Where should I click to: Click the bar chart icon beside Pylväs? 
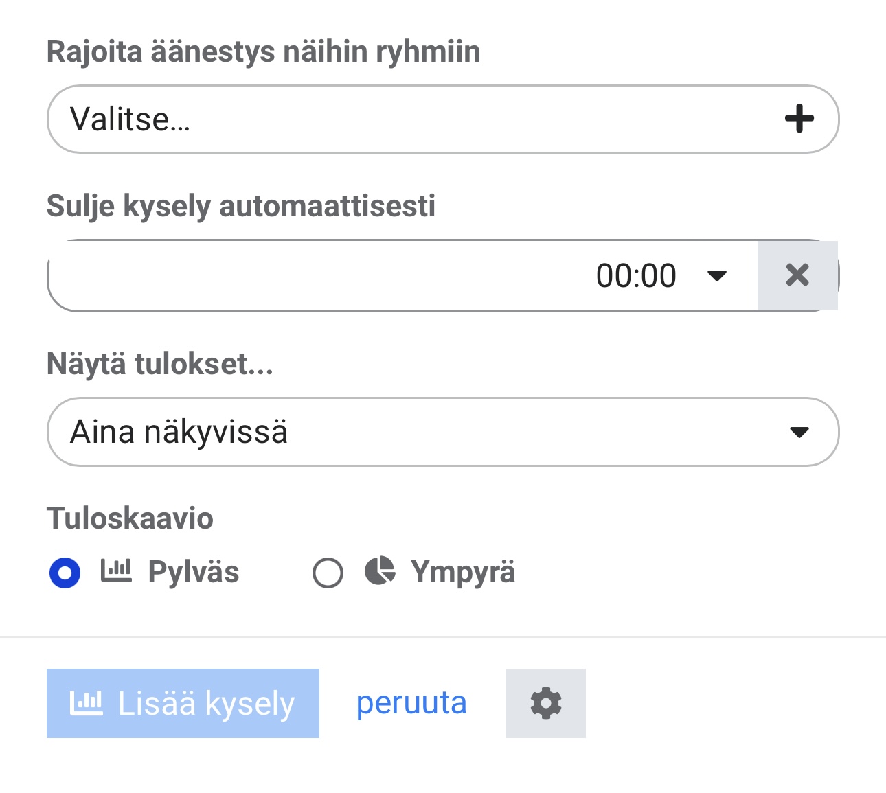pyautogui.click(x=116, y=571)
